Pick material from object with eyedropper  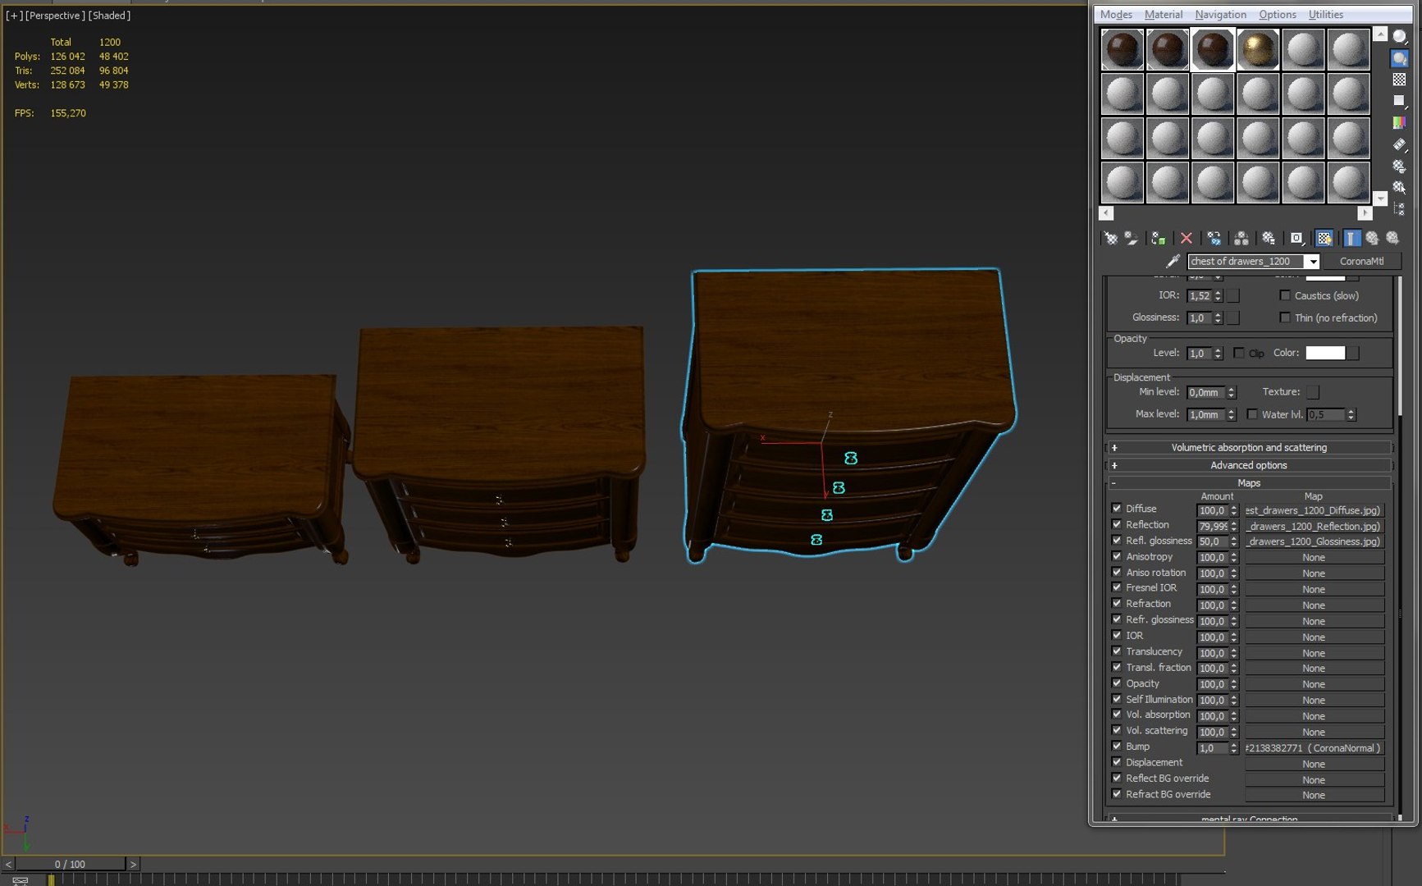click(x=1173, y=261)
